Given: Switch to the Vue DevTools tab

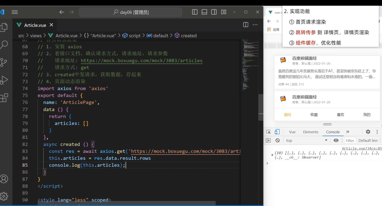Looking at the screenshot, I should click(292, 132).
